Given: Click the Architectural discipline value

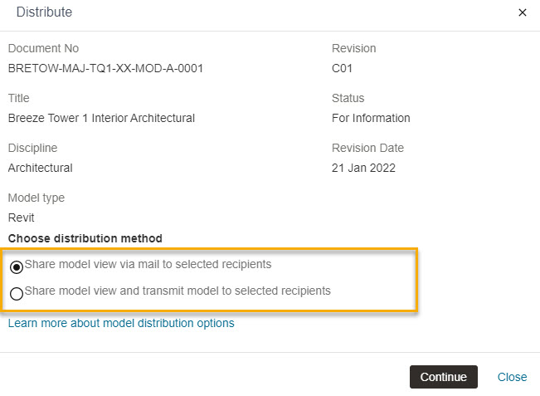Looking at the screenshot, I should coord(41,168).
